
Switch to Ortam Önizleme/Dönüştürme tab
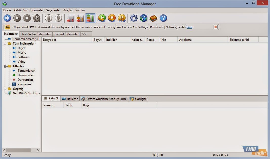pyautogui.click(x=104, y=99)
